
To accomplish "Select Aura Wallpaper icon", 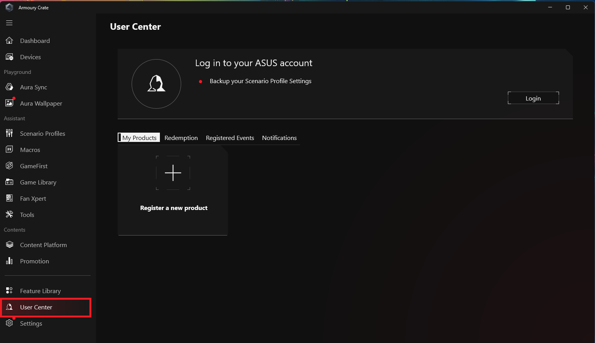I will [9, 103].
